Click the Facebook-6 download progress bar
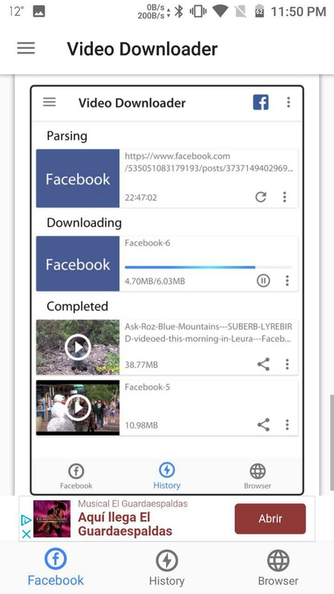334x594 pixels. [209, 267]
